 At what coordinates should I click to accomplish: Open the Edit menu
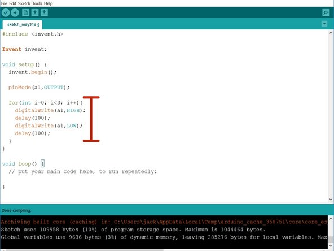pyautogui.click(x=12, y=3)
